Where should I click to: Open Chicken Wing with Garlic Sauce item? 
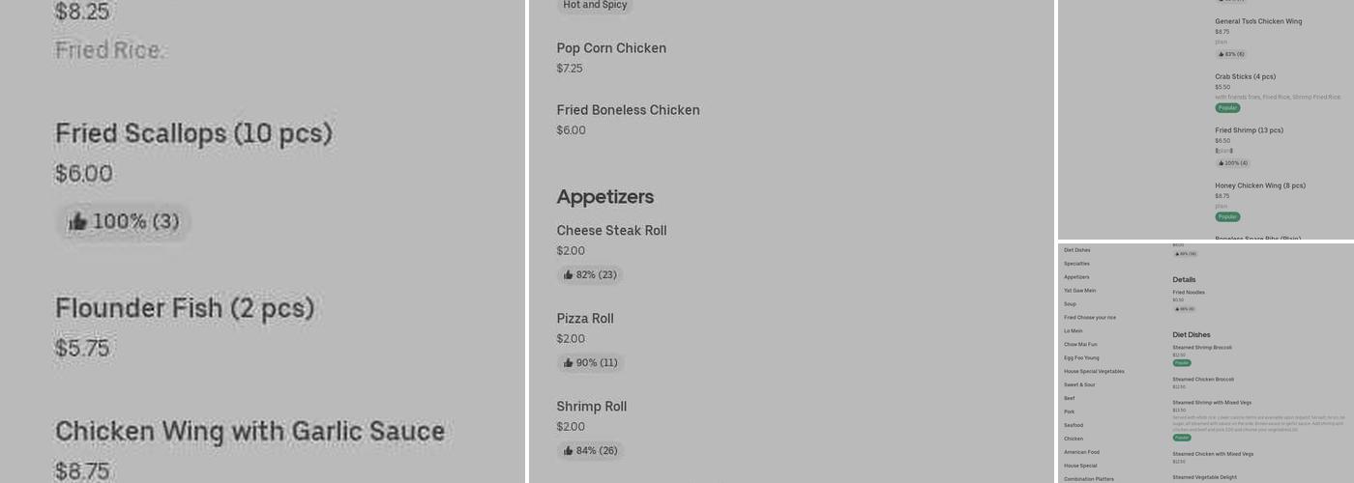pyautogui.click(x=250, y=432)
